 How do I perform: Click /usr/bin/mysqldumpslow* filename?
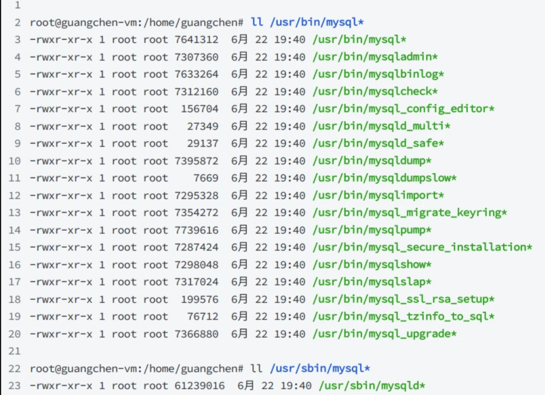pyautogui.click(x=385, y=178)
